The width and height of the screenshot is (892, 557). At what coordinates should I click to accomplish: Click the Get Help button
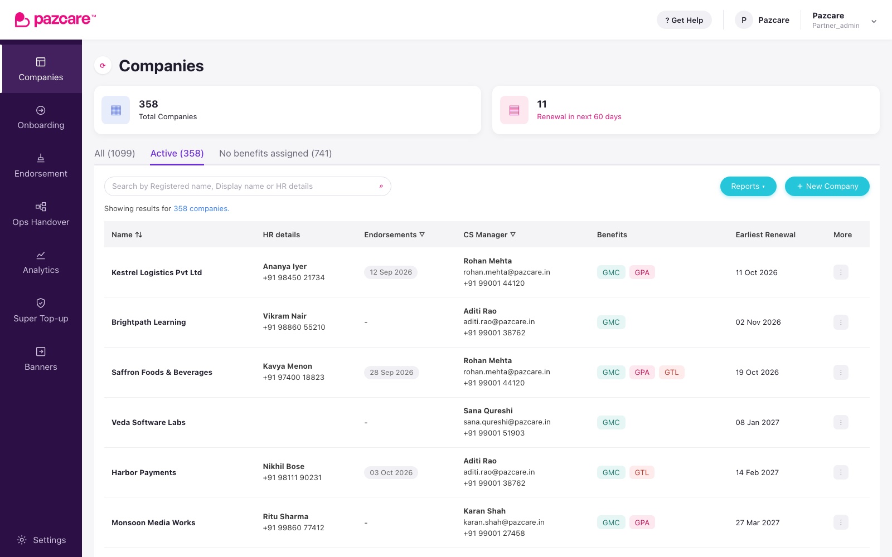684,20
